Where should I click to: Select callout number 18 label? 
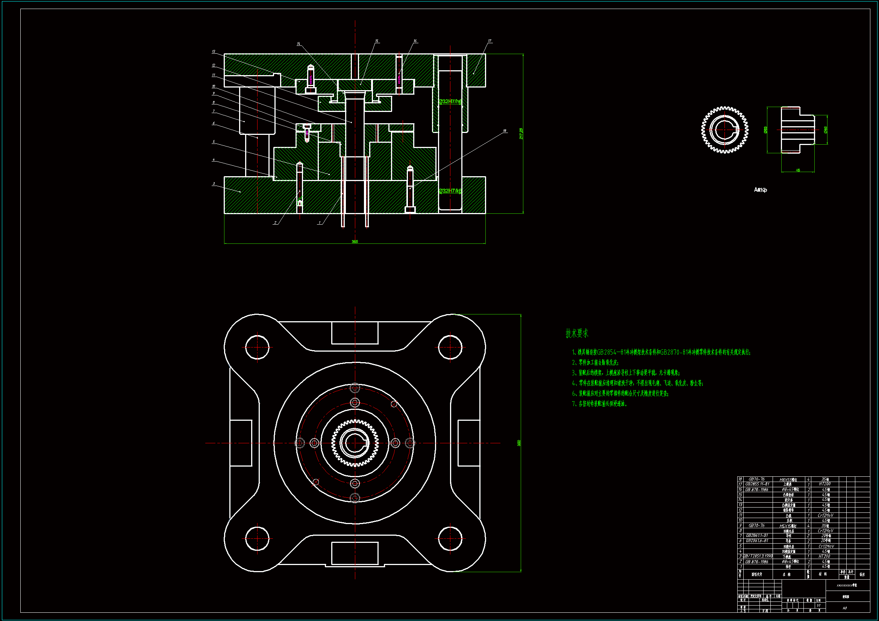[x=505, y=131]
